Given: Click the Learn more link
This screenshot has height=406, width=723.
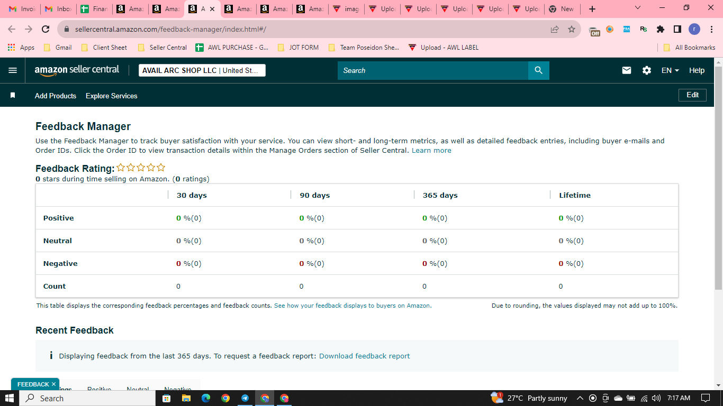Looking at the screenshot, I should tap(431, 150).
